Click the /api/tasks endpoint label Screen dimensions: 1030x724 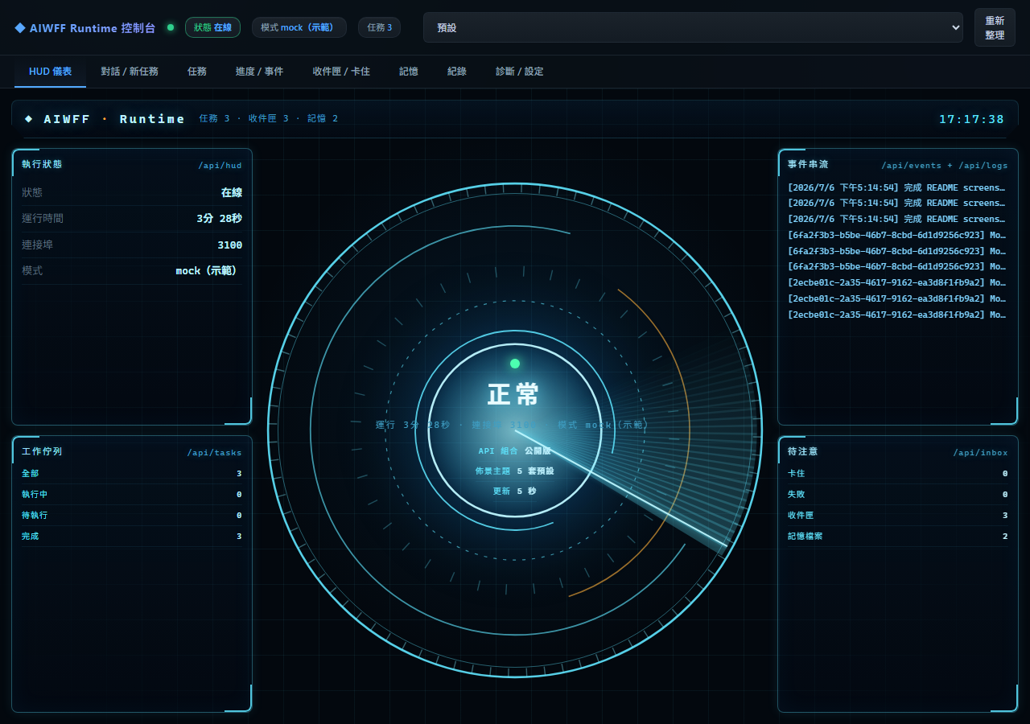[x=214, y=453]
